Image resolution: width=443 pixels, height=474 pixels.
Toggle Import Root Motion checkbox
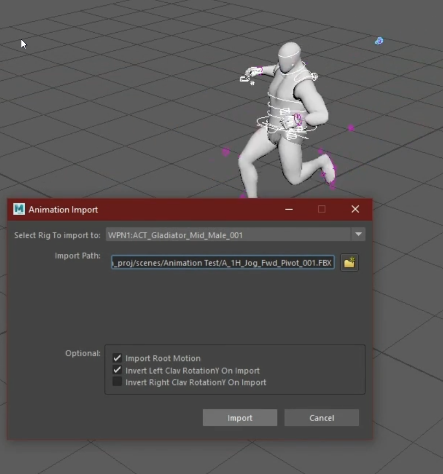117,358
